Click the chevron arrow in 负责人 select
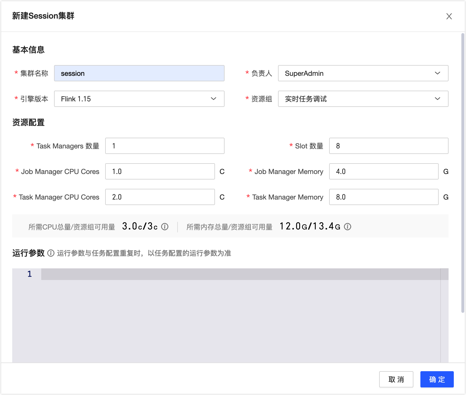 (438, 73)
